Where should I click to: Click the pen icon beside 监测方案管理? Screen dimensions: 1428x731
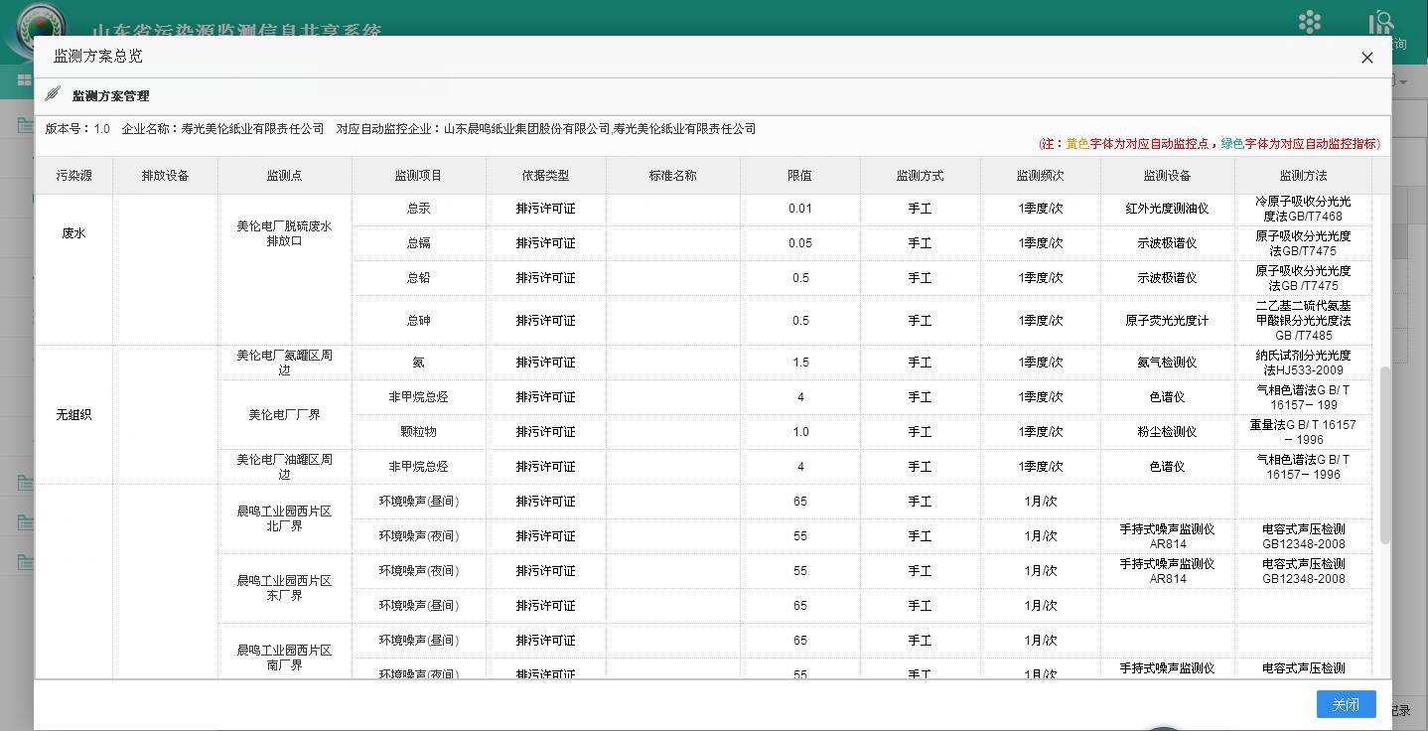52,95
